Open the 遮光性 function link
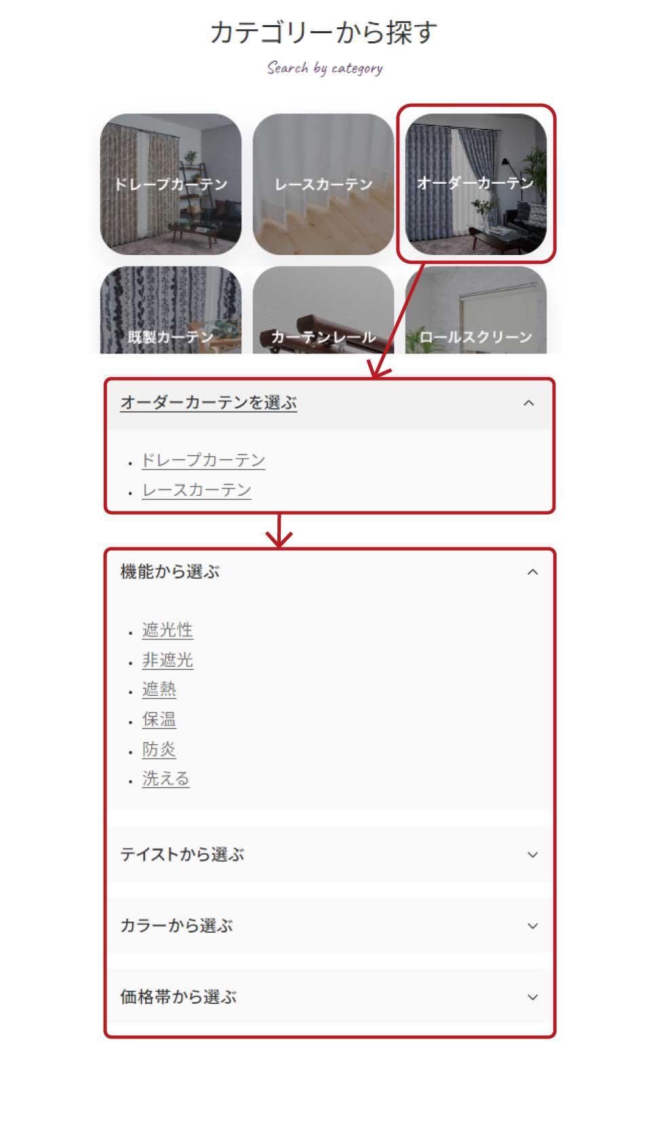Screen dimensions: 651x1126 coord(167,630)
